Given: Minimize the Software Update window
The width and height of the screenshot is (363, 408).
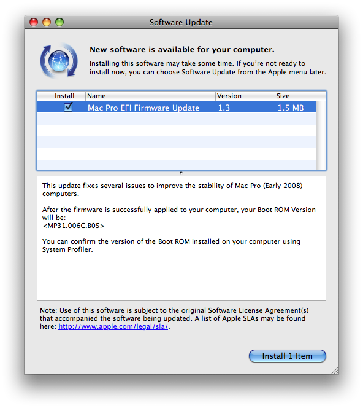Looking at the screenshot, I should pyautogui.click(x=47, y=22).
